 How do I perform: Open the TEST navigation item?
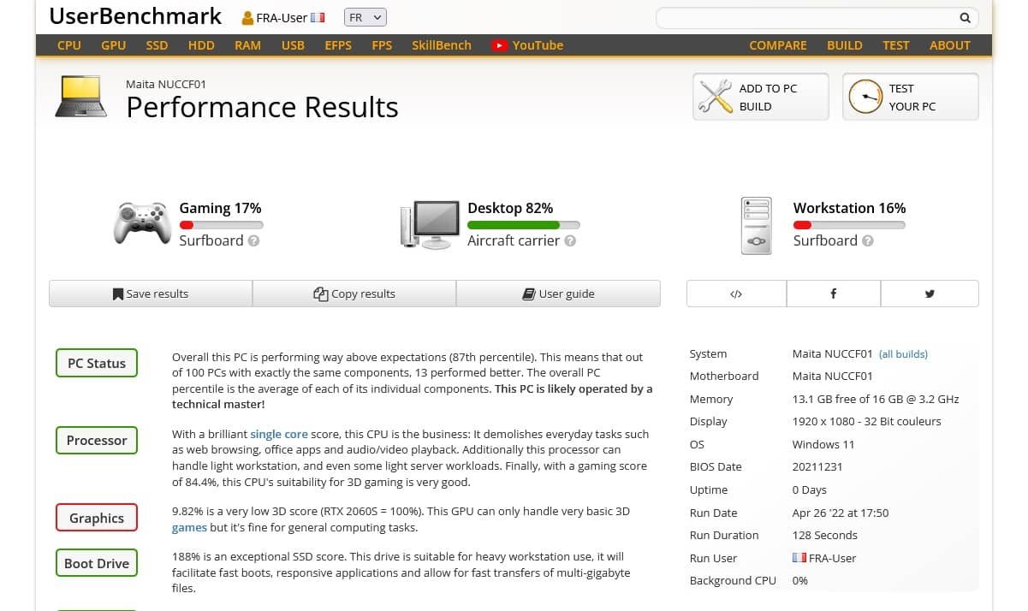(x=896, y=45)
